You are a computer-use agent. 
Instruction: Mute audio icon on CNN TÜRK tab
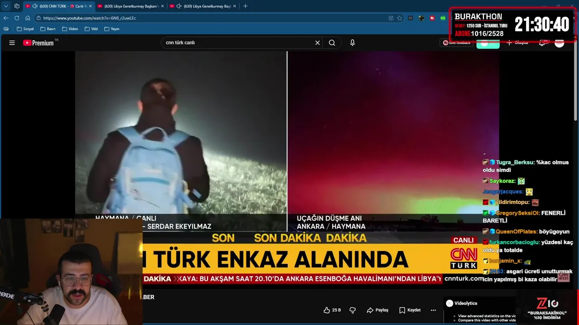tap(35, 6)
